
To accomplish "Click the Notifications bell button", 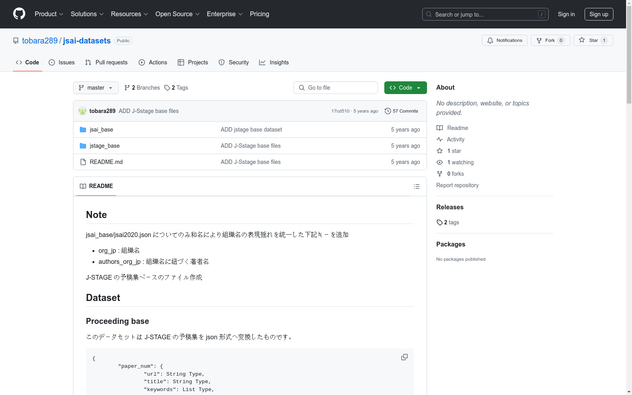I will (504, 40).
